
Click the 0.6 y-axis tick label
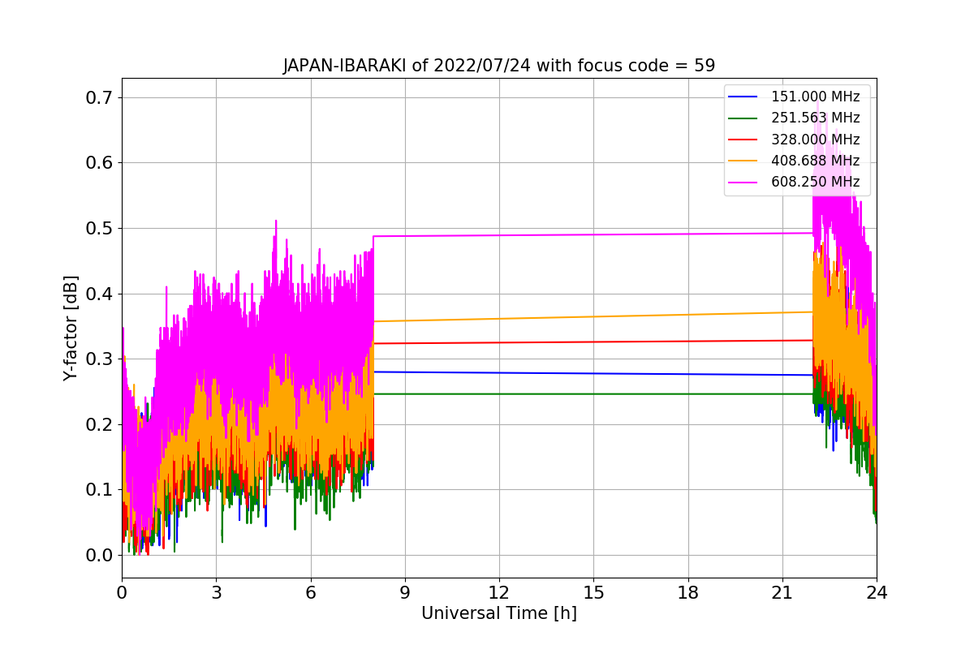tap(100, 163)
